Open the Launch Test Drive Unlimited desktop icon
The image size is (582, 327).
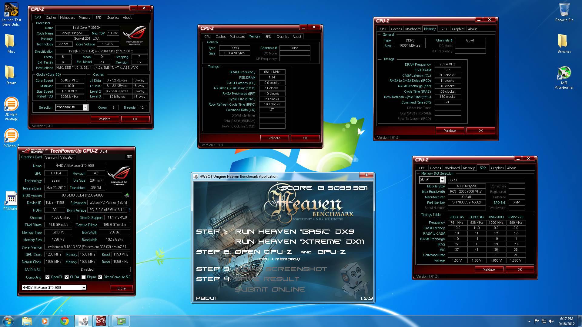[x=11, y=14]
